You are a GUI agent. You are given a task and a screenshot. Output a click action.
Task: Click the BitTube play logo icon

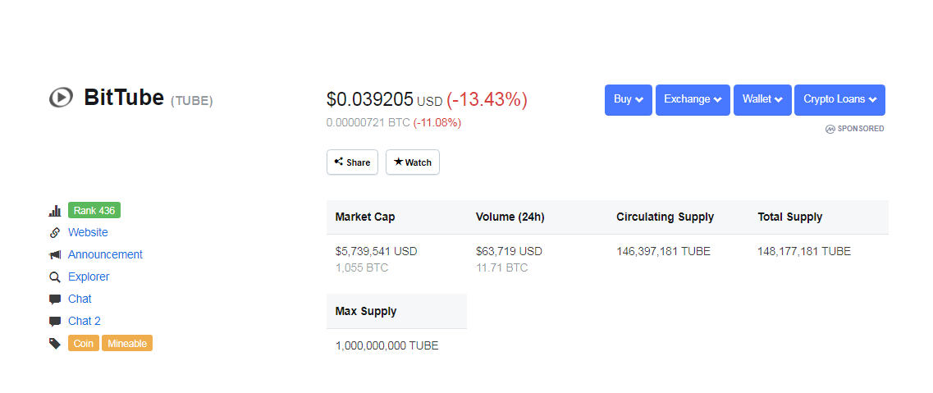click(x=61, y=98)
